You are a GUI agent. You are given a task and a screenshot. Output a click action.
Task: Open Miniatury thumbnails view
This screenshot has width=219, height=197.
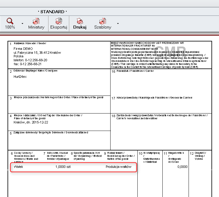[36, 21]
